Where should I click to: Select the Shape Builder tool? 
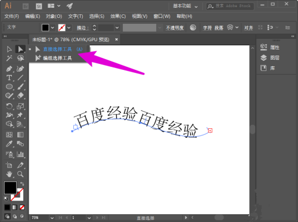tap(9, 124)
